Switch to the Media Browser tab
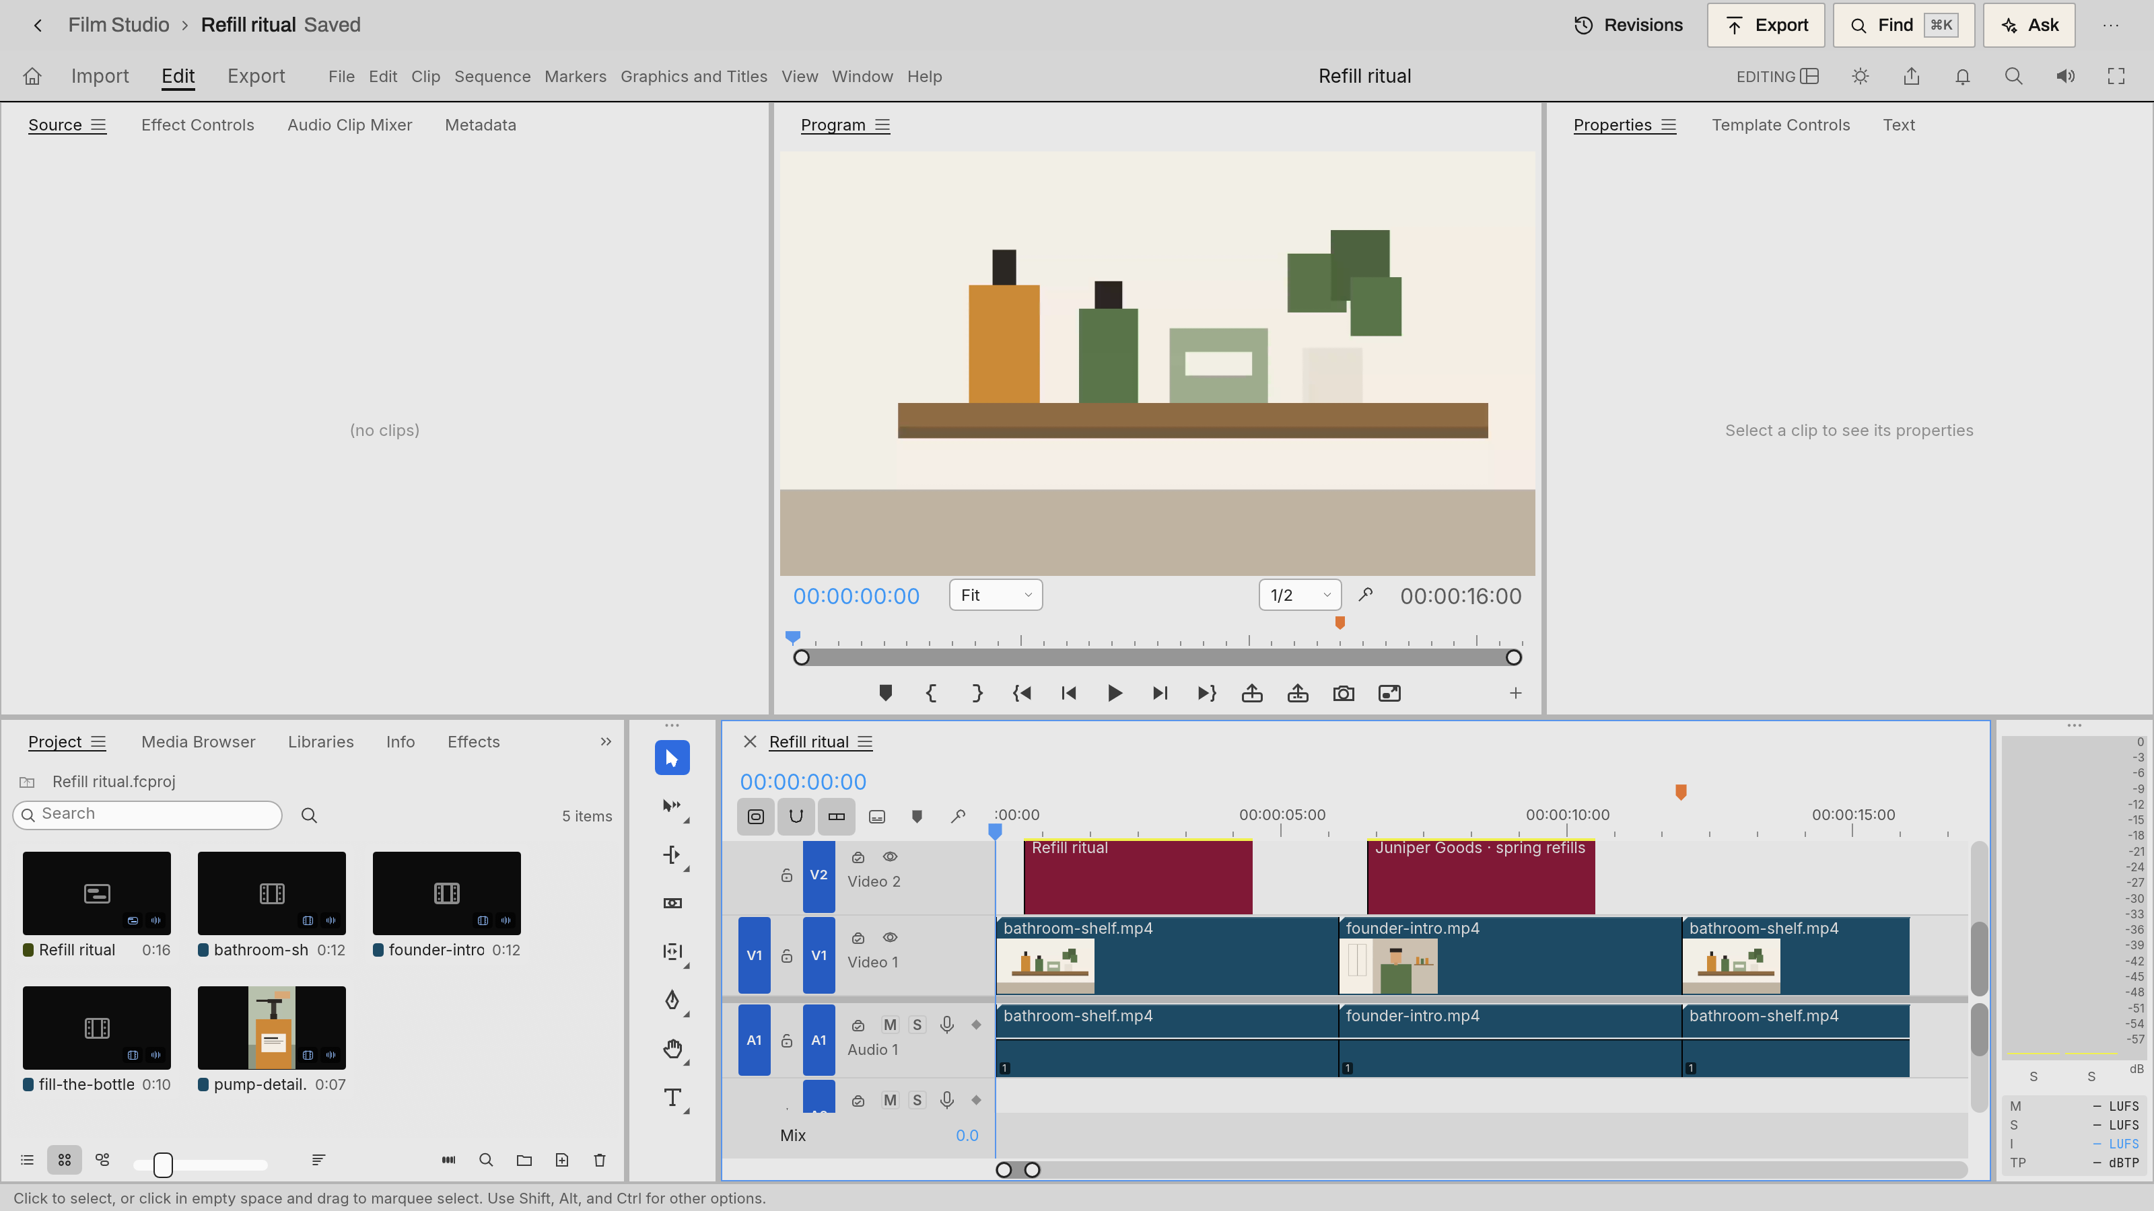 (x=198, y=741)
